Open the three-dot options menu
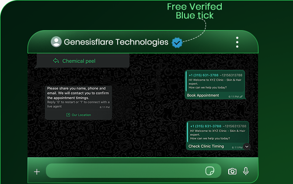The height and width of the screenshot is (184, 293). point(237,42)
